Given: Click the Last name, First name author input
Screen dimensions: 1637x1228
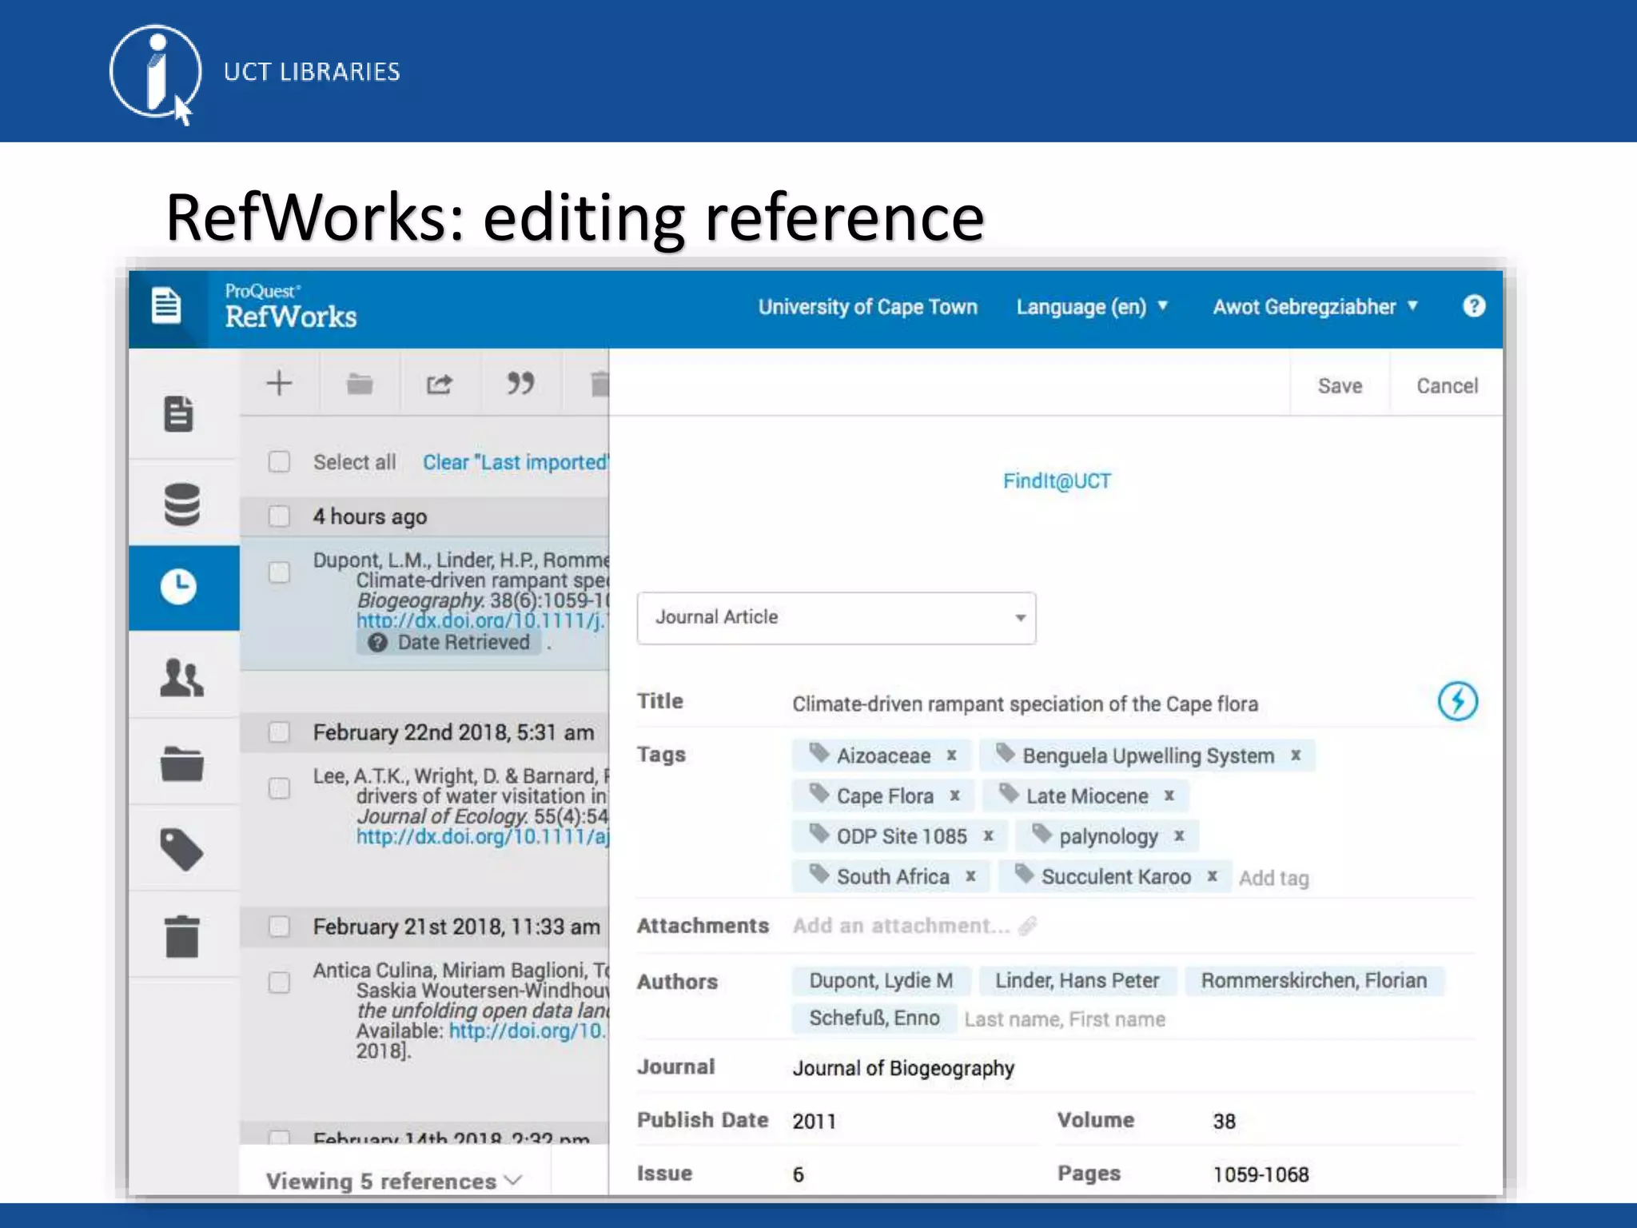Looking at the screenshot, I should pos(1065,1019).
